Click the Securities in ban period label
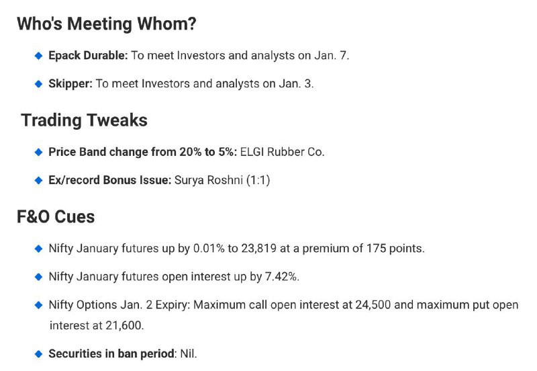This screenshot has height=371, width=537. [x=111, y=354]
